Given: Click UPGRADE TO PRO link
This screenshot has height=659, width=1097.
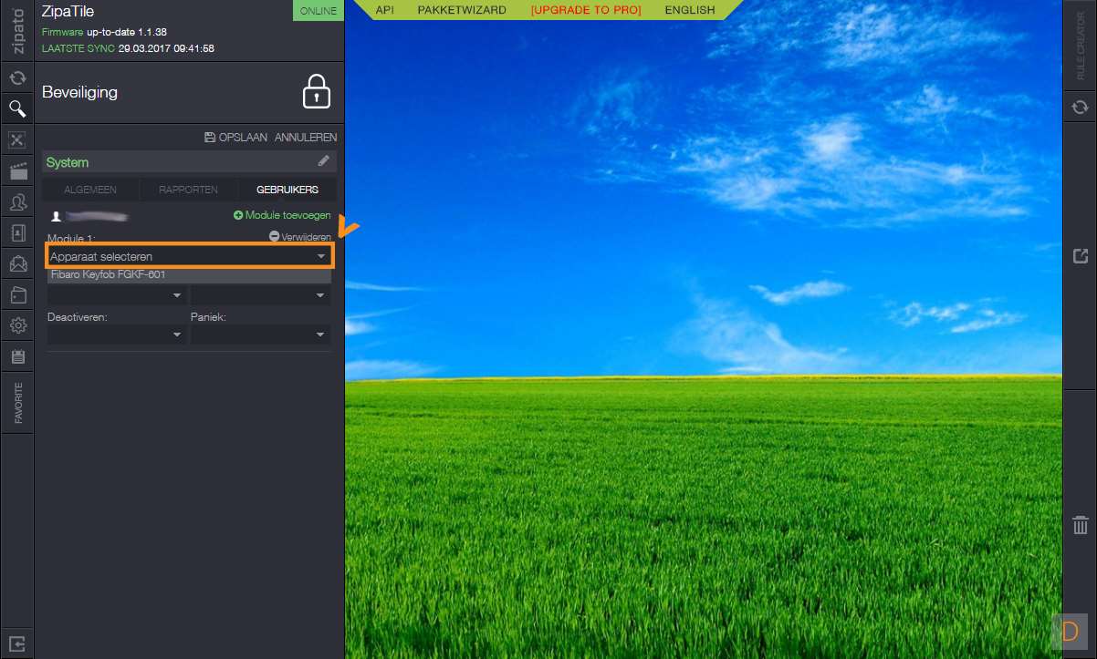Looking at the screenshot, I should click(586, 10).
